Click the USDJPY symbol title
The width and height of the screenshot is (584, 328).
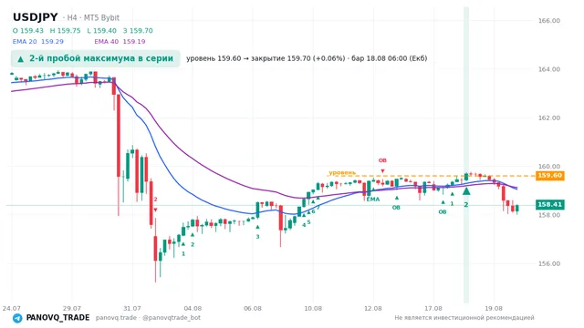click(x=36, y=17)
